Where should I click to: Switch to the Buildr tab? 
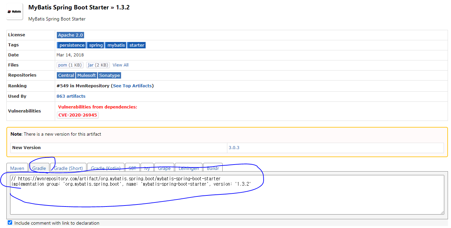(x=213, y=167)
